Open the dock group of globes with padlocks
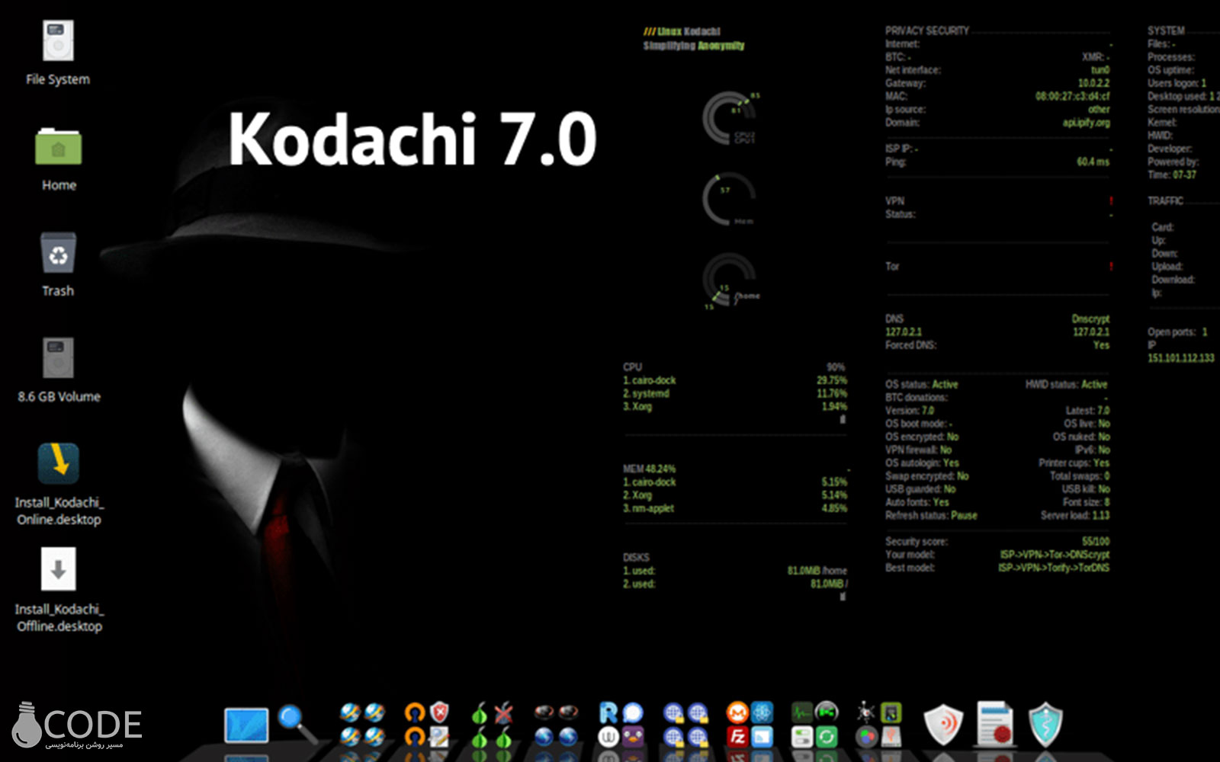 tap(685, 724)
